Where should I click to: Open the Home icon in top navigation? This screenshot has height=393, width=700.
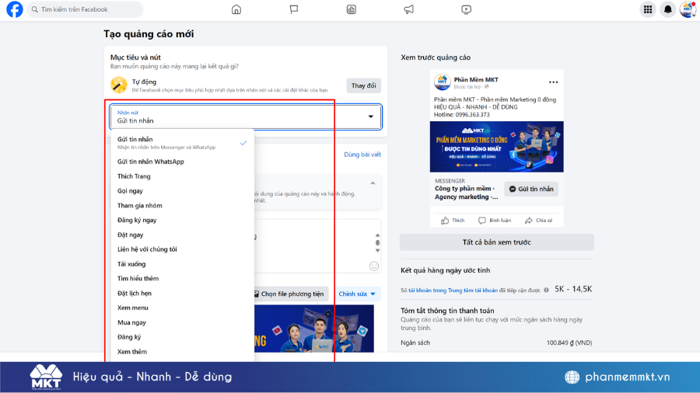pyautogui.click(x=236, y=9)
